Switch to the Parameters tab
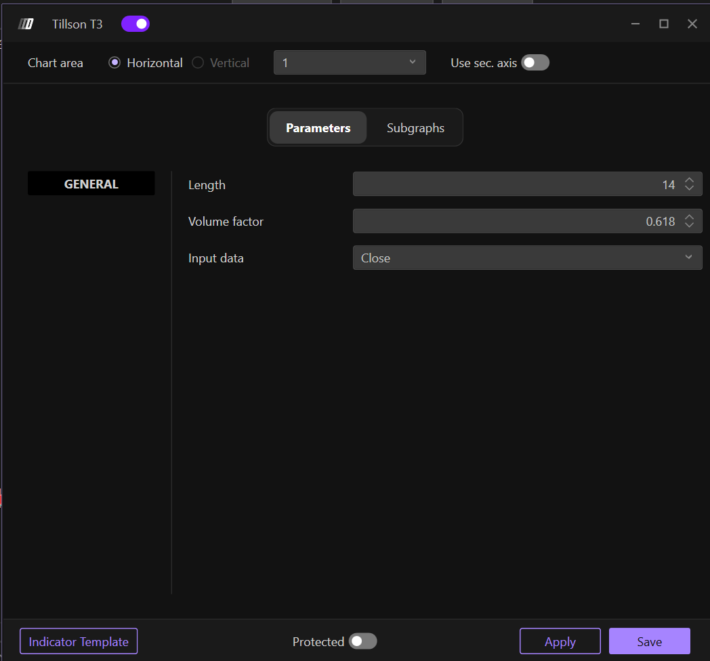 click(x=318, y=128)
